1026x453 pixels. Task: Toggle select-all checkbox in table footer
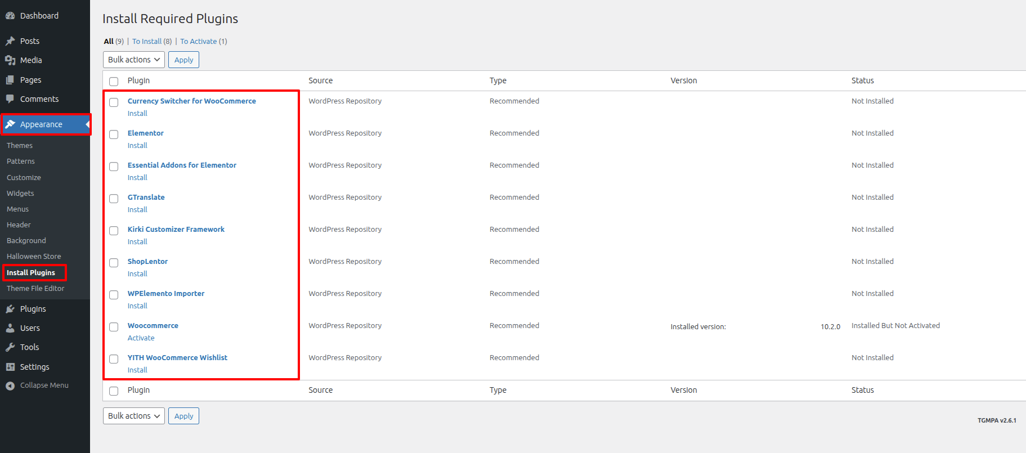click(x=114, y=391)
